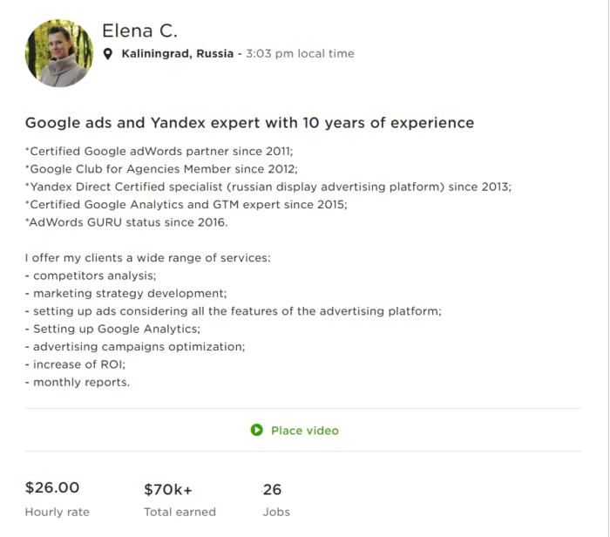Click the 3:03 pm local time text
This screenshot has height=537, width=610.
coord(300,54)
